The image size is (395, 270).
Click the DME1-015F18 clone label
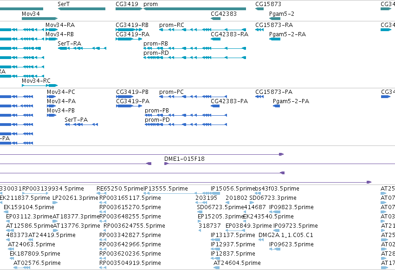[x=184, y=159]
